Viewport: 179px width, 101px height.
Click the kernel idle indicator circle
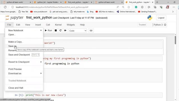coord(165,25)
